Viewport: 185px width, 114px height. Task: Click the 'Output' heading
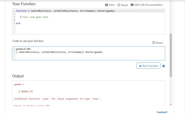point(18,76)
